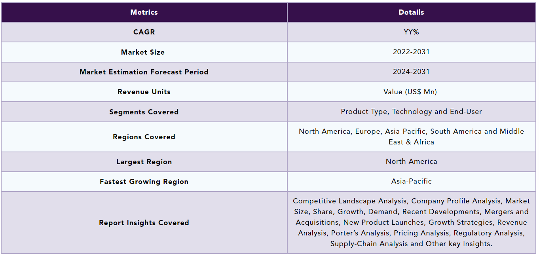The width and height of the screenshot is (539, 256).
Task: Select Market Estimation Forecast Period label
Action: pyautogui.click(x=144, y=72)
